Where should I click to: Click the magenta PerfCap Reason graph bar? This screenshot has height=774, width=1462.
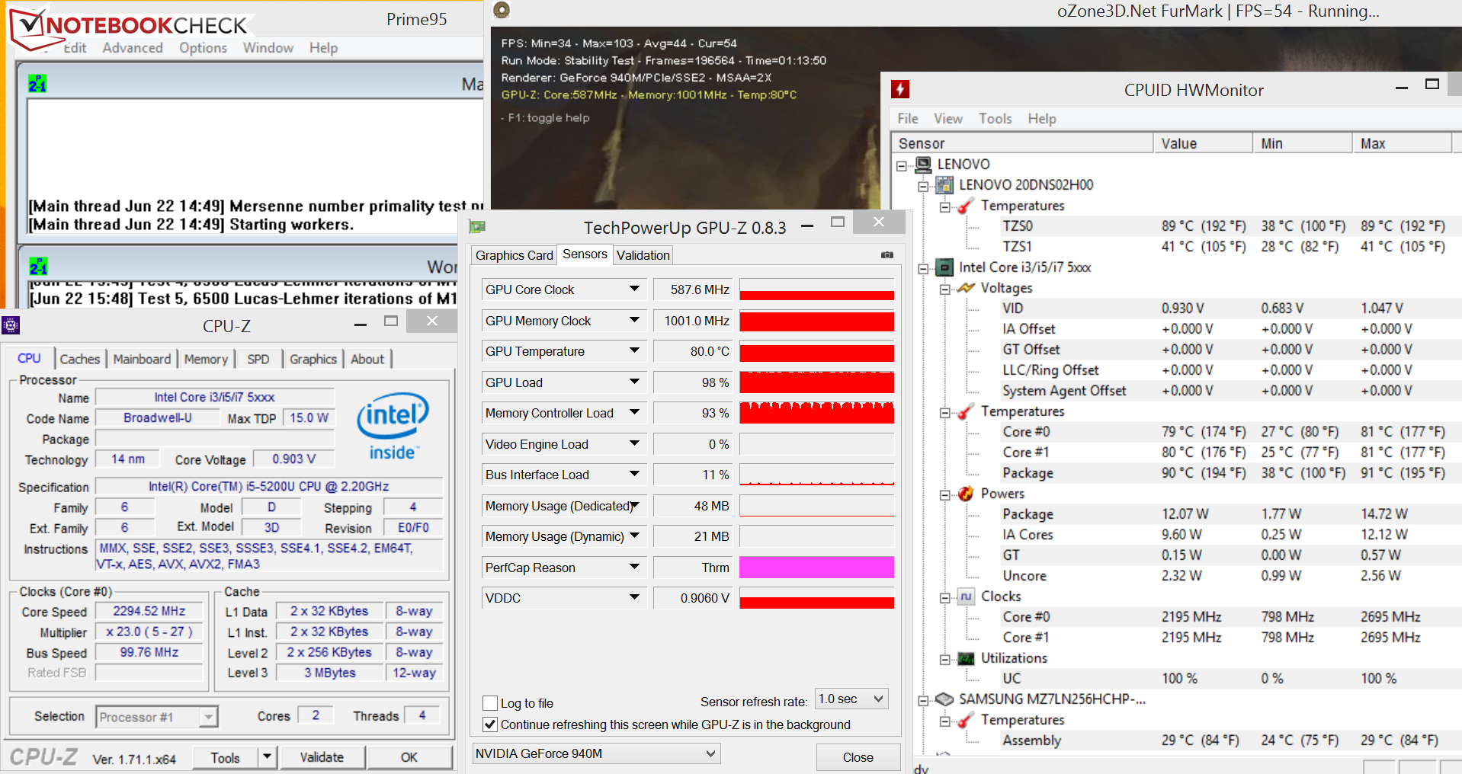(816, 568)
